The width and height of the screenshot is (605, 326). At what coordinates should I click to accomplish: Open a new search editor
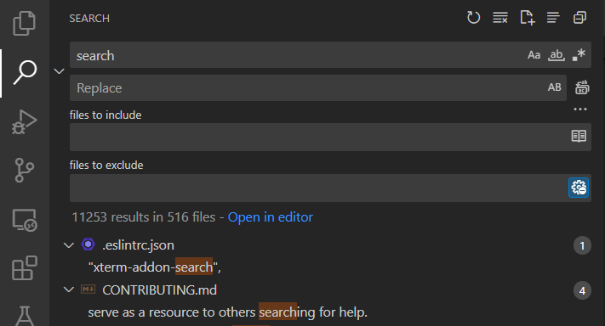click(x=527, y=17)
